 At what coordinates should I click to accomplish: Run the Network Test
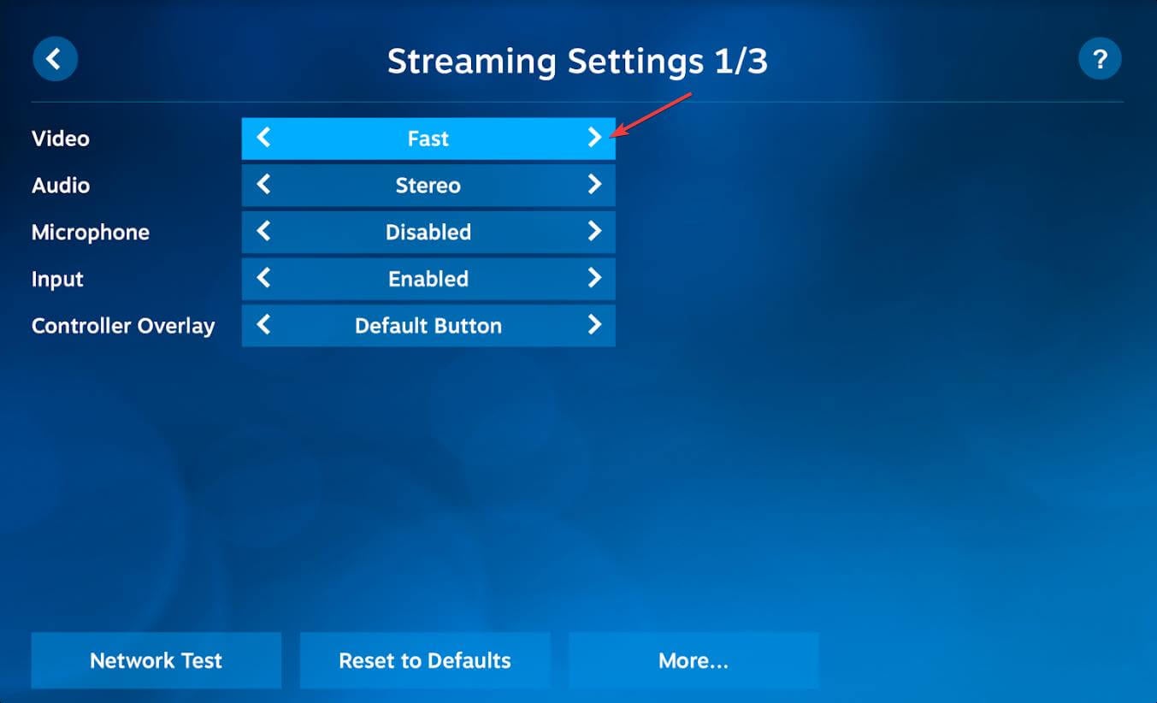click(x=156, y=660)
